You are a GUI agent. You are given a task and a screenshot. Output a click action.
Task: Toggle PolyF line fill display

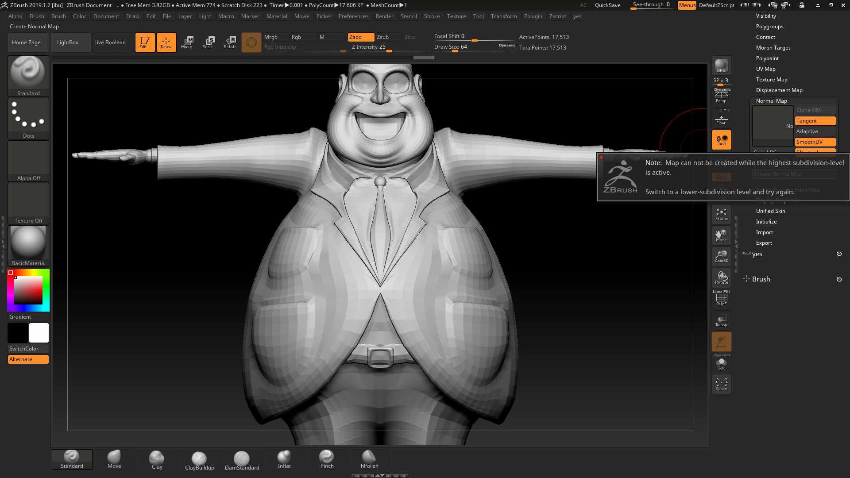pyautogui.click(x=721, y=298)
